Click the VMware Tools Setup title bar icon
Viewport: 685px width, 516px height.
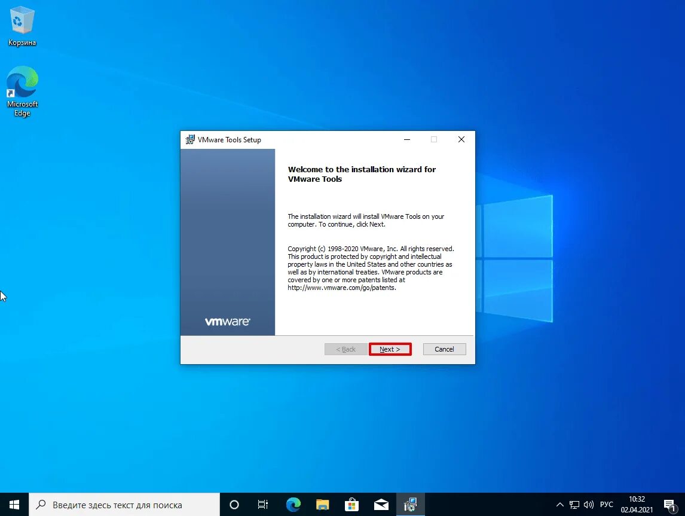190,139
